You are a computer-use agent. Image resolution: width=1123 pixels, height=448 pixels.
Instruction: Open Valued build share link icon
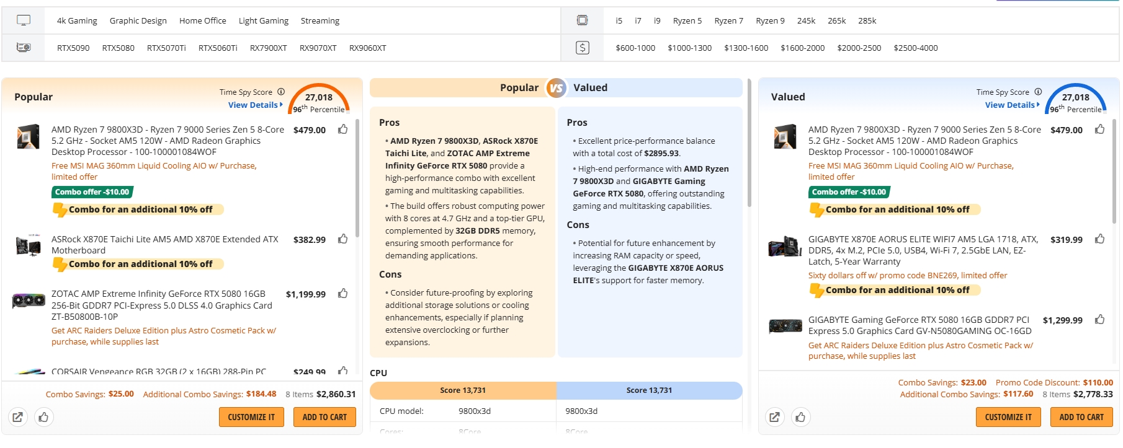774,417
